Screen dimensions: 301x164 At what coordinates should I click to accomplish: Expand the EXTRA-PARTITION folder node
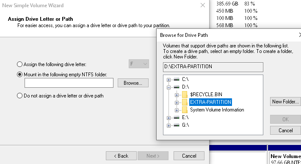tap(177, 103)
